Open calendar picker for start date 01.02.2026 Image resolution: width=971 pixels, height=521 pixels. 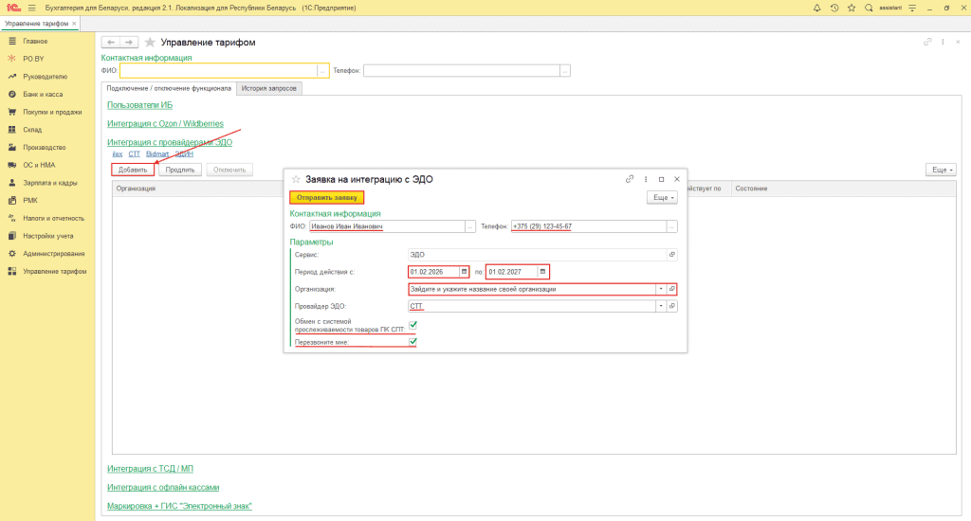(x=465, y=272)
